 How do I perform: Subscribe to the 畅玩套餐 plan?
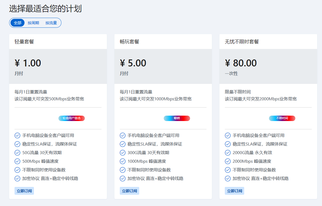click(129, 191)
